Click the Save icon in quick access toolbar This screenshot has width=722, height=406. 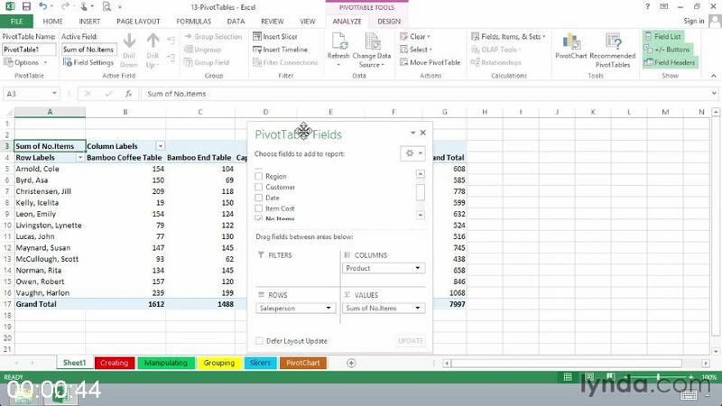tap(26, 6)
